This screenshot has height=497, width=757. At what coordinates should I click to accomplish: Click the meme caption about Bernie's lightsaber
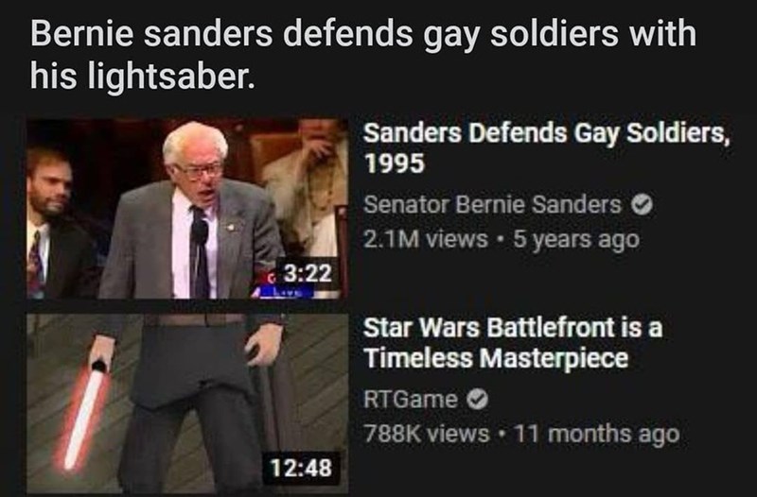pos(363,54)
